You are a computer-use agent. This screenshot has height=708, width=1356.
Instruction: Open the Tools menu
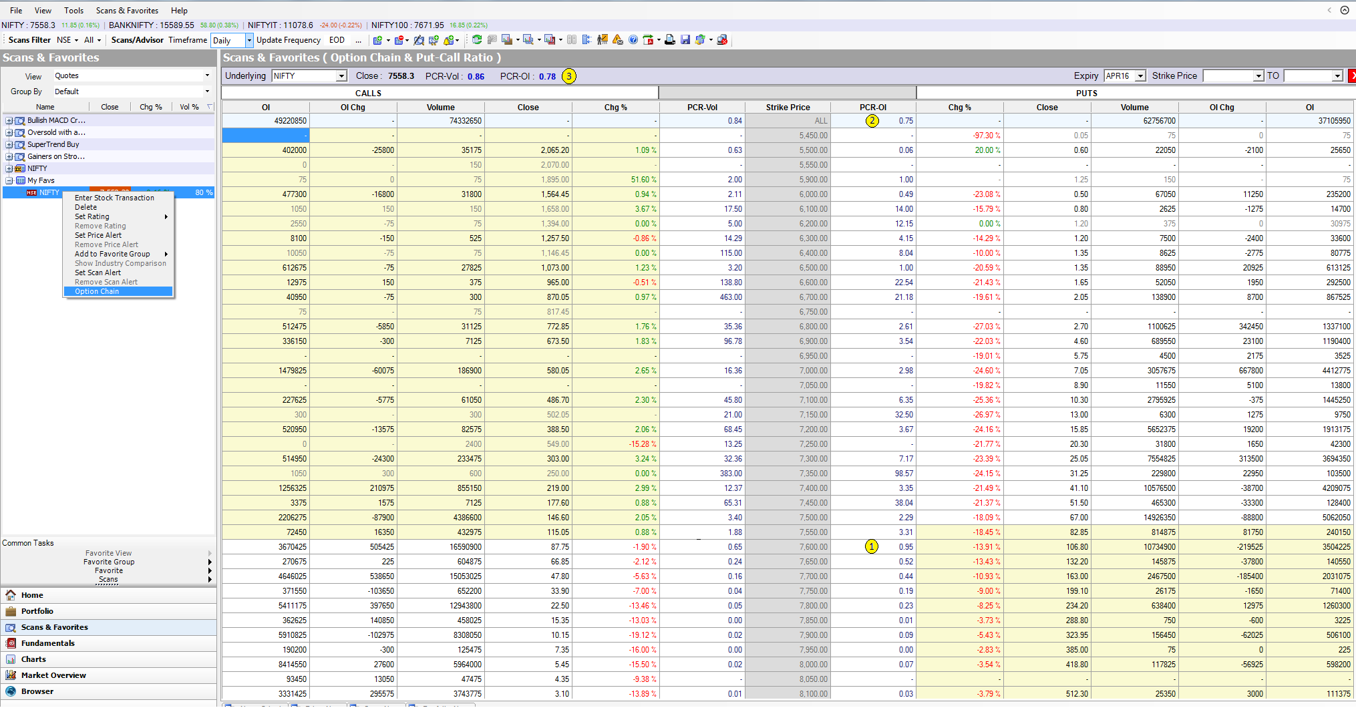(73, 10)
